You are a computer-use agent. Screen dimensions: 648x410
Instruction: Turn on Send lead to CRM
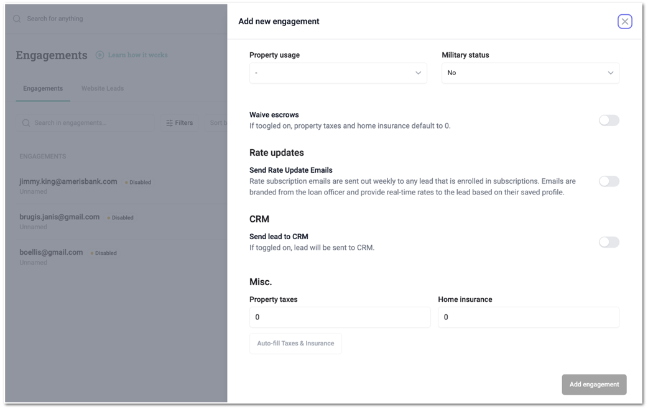click(609, 242)
